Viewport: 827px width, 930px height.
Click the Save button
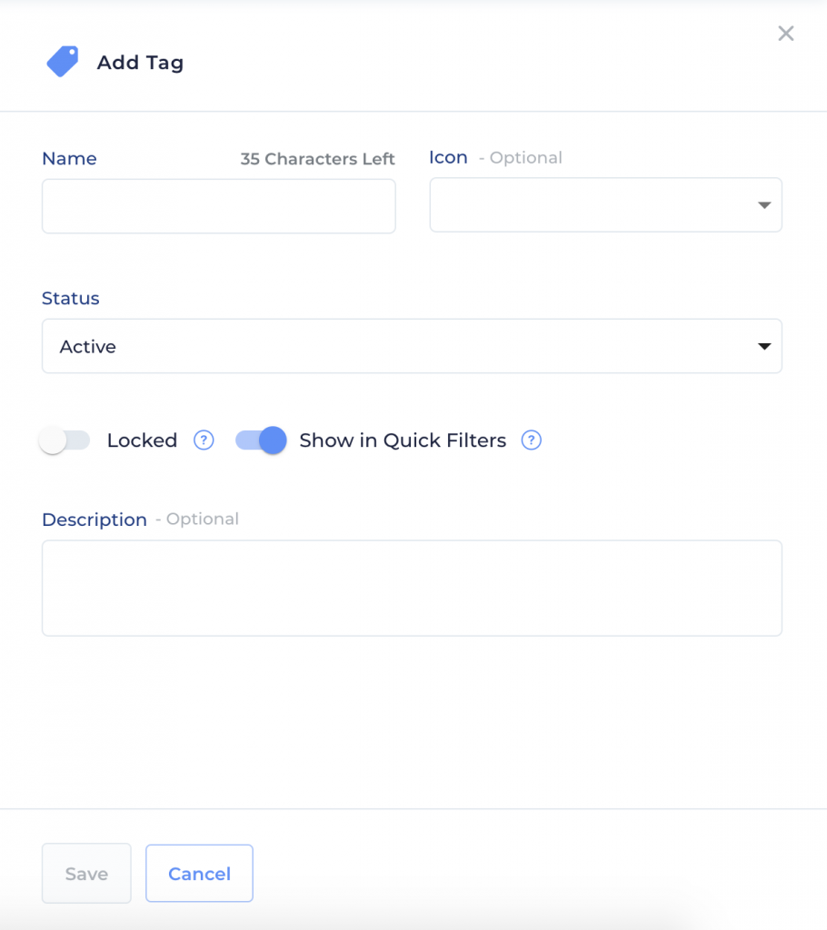86,873
